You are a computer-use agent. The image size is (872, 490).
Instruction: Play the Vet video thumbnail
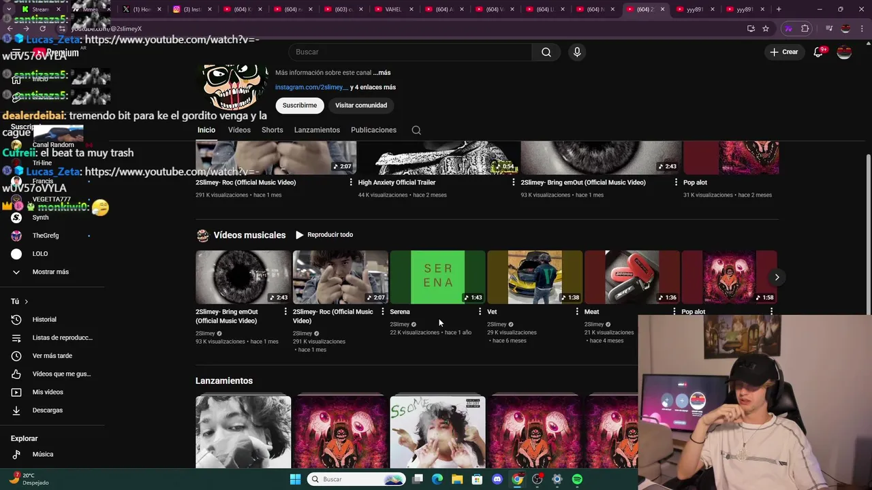535,277
